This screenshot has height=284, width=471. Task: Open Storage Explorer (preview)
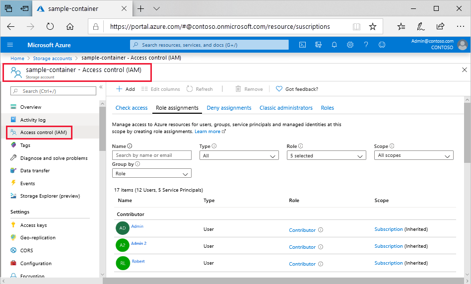tap(50, 196)
